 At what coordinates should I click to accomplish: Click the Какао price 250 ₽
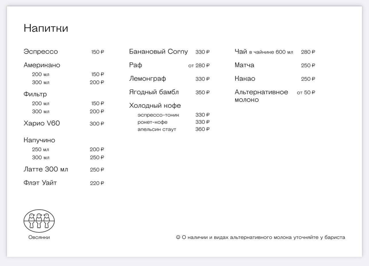(x=308, y=79)
